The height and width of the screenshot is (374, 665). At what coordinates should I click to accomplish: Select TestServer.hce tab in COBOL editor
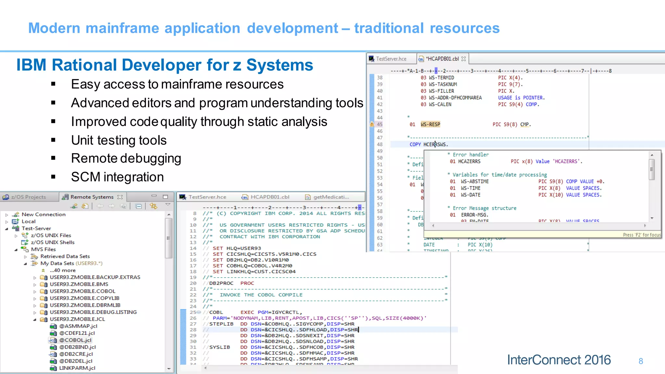tap(388, 59)
